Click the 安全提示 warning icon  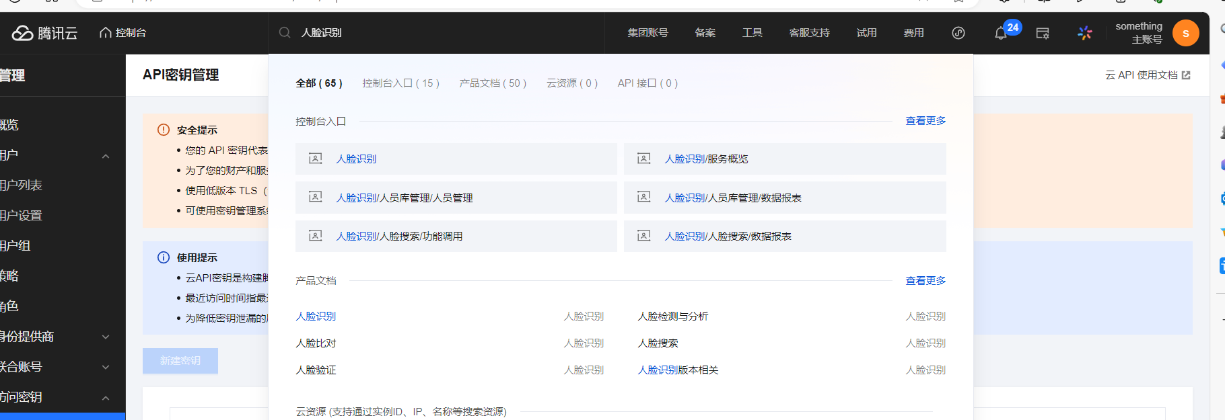164,130
